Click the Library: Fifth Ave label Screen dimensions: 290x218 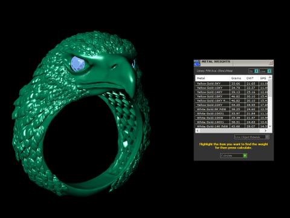point(214,71)
